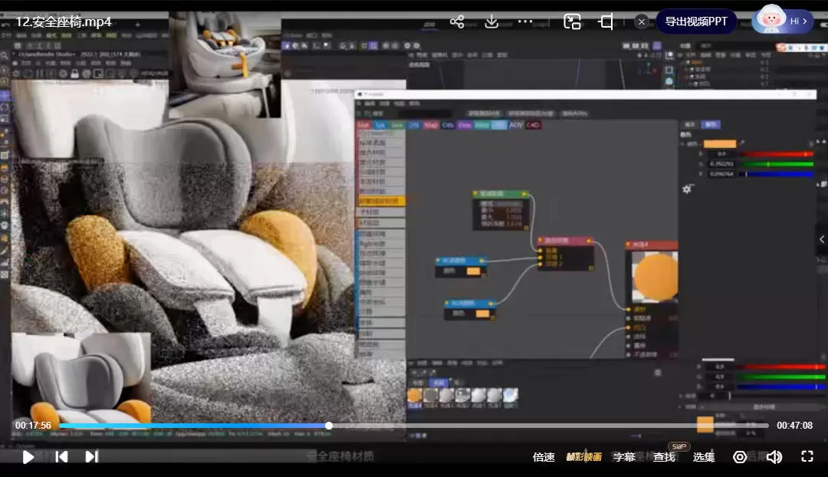
Task: Click the share icon in the top toolbar
Action: point(456,21)
